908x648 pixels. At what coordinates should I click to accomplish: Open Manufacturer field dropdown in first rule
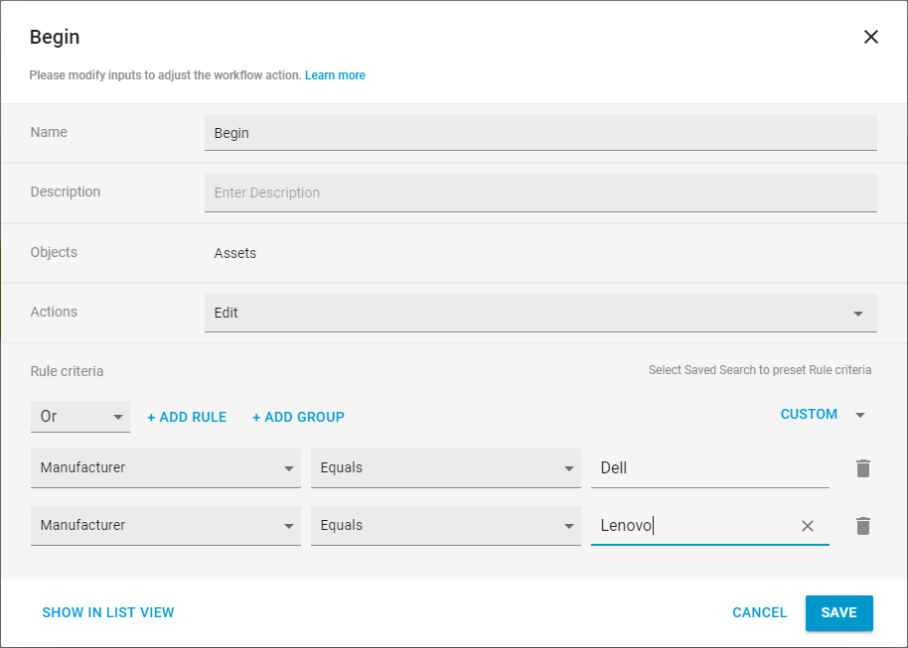(x=166, y=468)
